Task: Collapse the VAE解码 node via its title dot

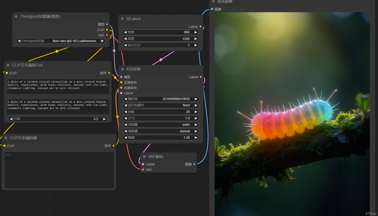Action: pyautogui.click(x=144, y=156)
